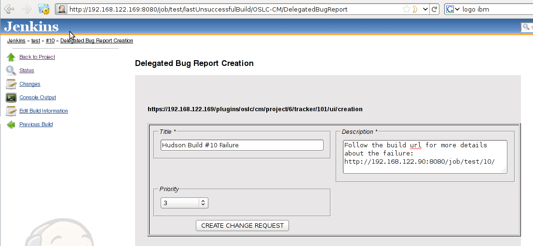Click the Jenkins logo header title

pyautogui.click(x=31, y=26)
